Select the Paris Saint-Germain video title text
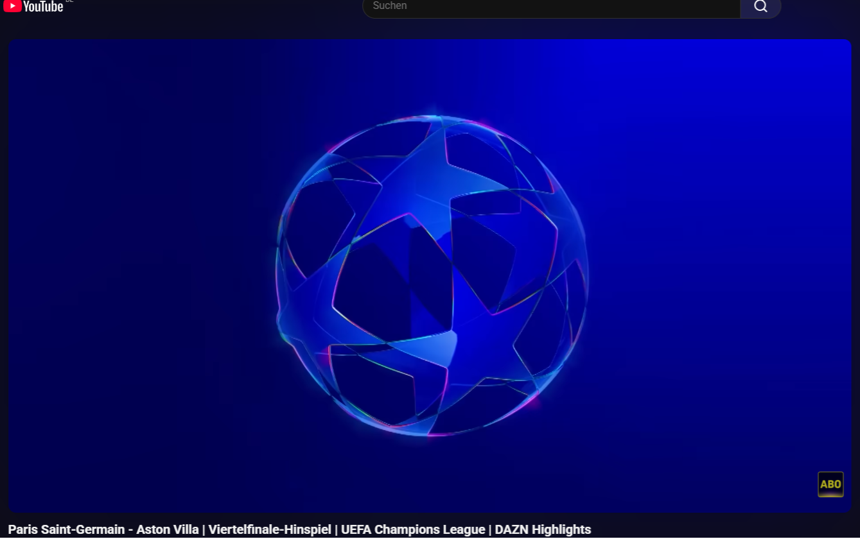 point(66,530)
